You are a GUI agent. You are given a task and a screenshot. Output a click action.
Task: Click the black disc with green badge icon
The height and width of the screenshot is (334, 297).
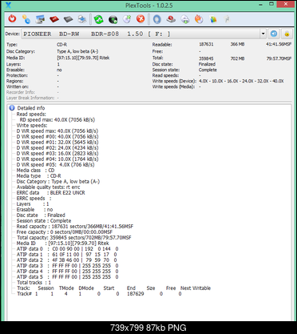click(113, 19)
